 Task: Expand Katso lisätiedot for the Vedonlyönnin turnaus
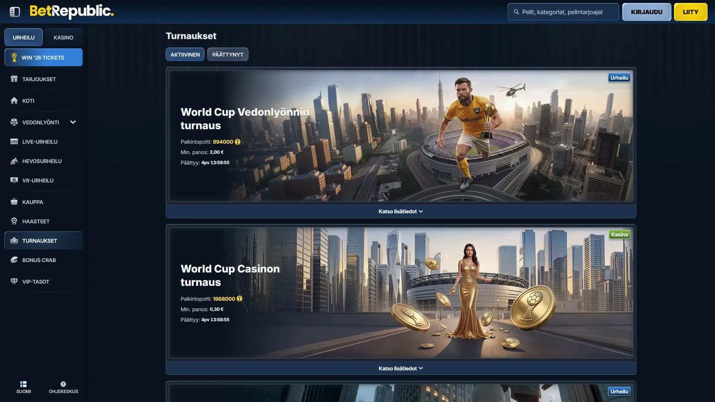pos(401,211)
